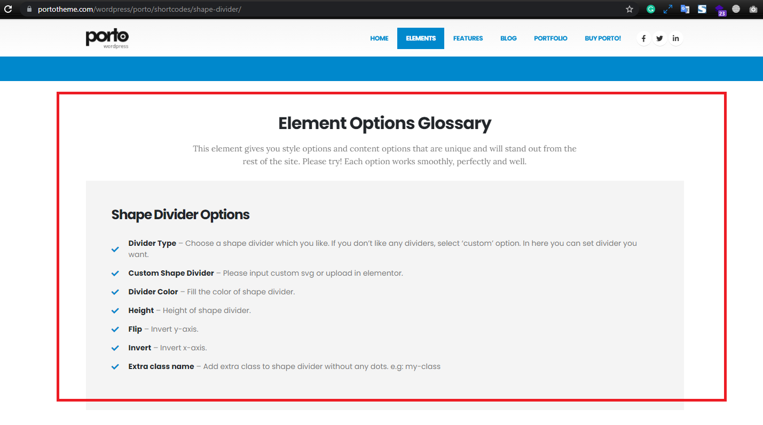Open the purple extension with badge 23
This screenshot has height=425, width=763.
pyautogui.click(x=720, y=10)
